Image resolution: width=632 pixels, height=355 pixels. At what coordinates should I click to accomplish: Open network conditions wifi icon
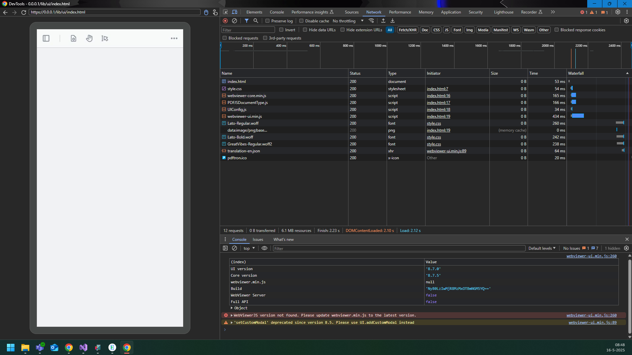click(371, 21)
